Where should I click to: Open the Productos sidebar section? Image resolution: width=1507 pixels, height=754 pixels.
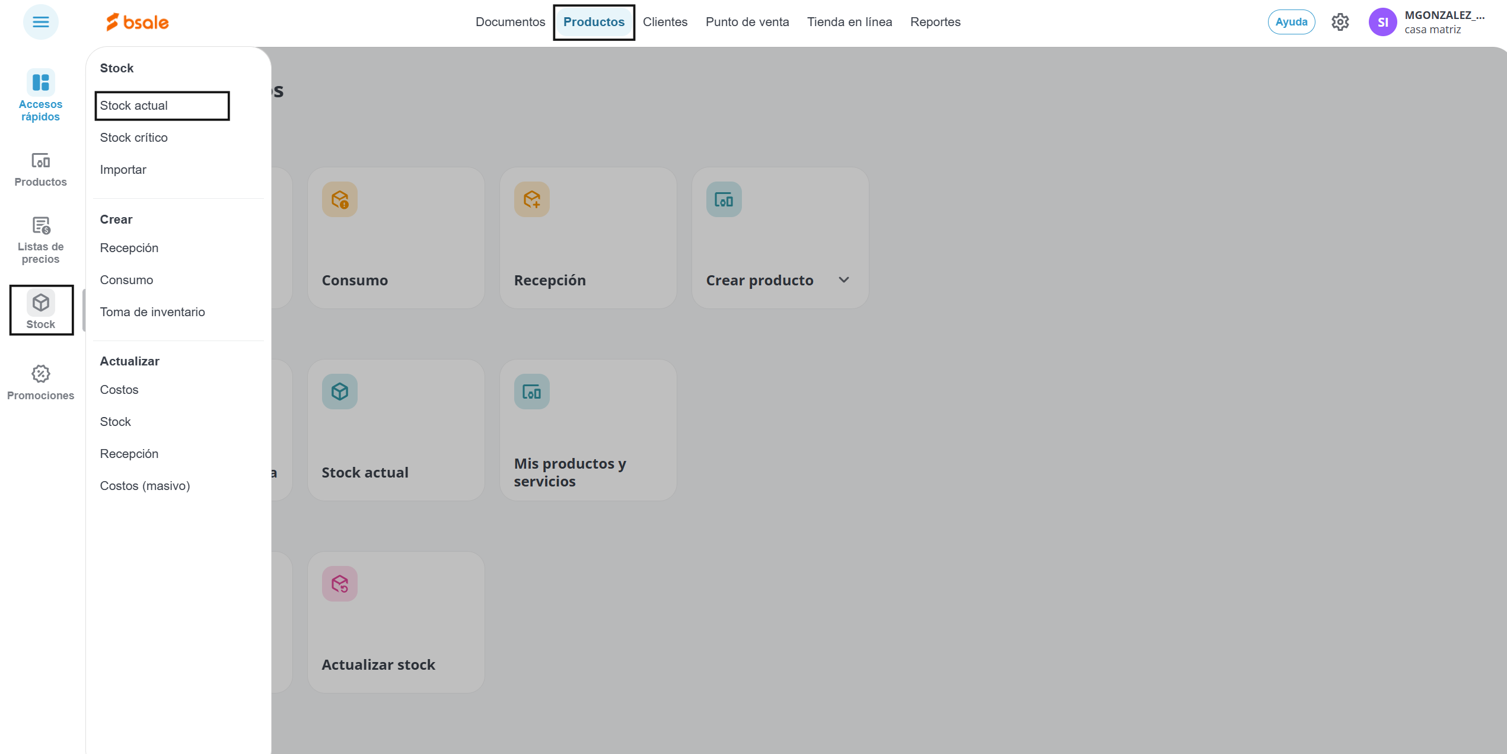(x=40, y=169)
